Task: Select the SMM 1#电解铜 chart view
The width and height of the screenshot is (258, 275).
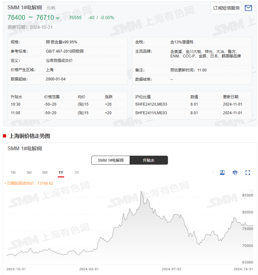Action: point(110,160)
